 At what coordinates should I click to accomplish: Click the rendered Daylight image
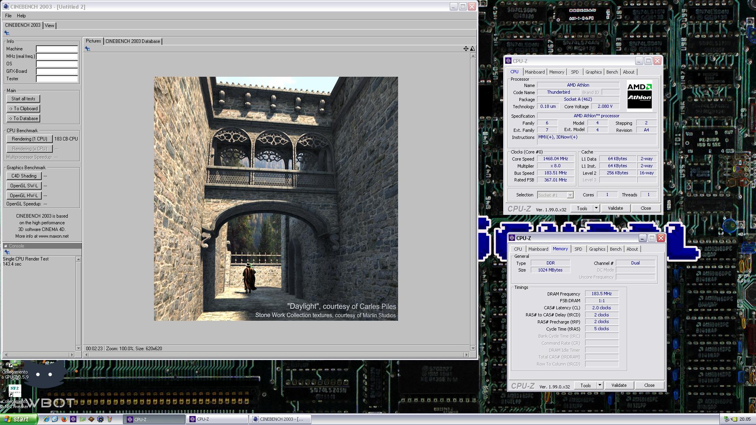pyautogui.click(x=276, y=199)
